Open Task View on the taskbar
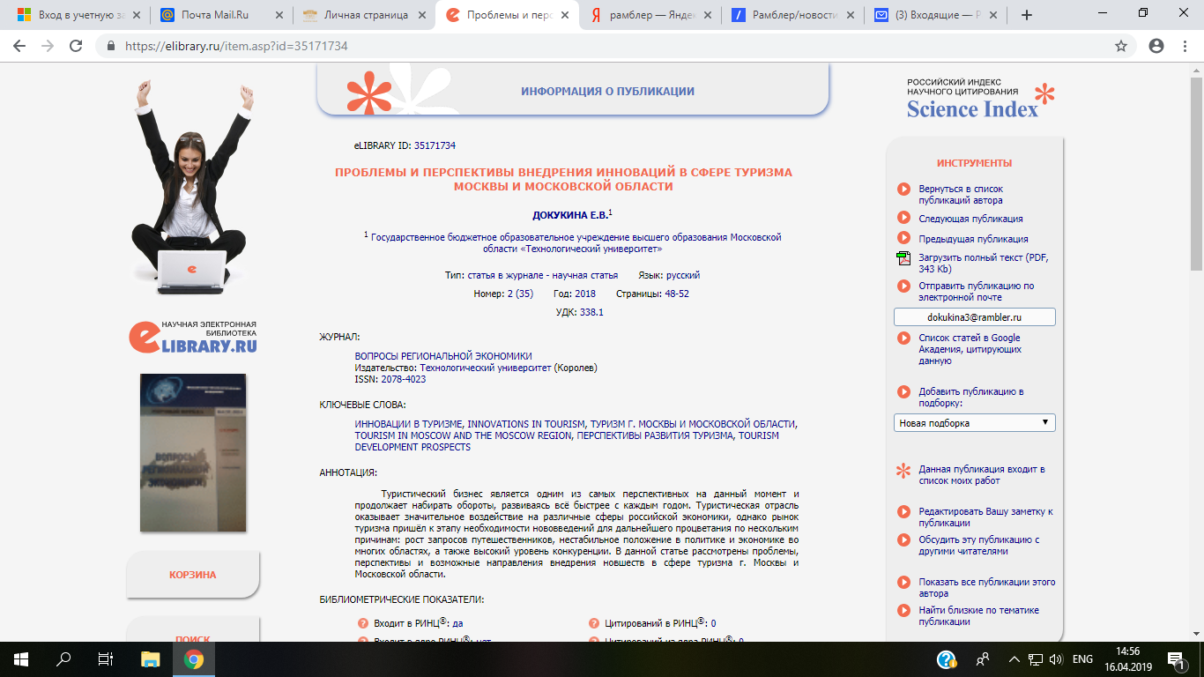Screen dimensions: 1204x677 (106, 659)
